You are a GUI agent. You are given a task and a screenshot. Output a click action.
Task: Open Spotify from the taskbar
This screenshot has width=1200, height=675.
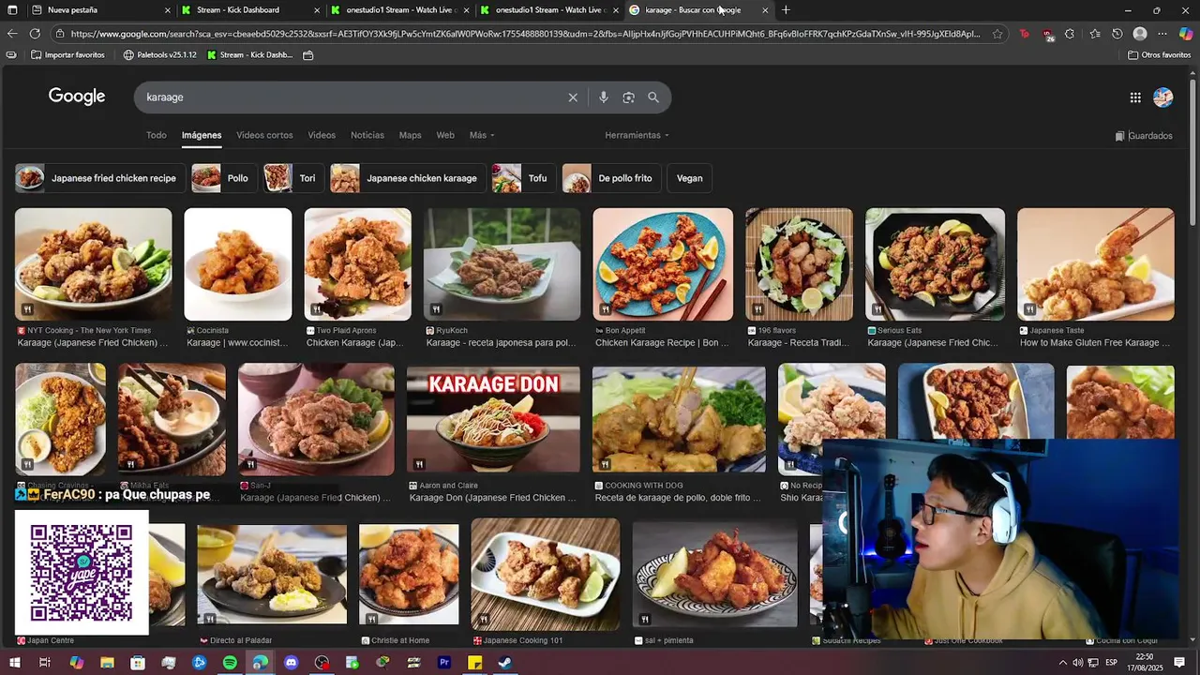click(x=230, y=663)
